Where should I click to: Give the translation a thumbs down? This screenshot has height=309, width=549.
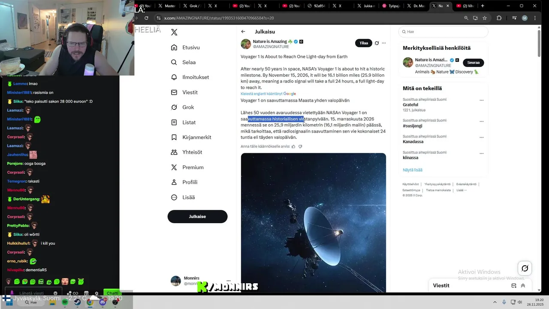tap(300, 146)
